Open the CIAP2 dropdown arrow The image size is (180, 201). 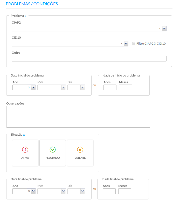pos(164,29)
